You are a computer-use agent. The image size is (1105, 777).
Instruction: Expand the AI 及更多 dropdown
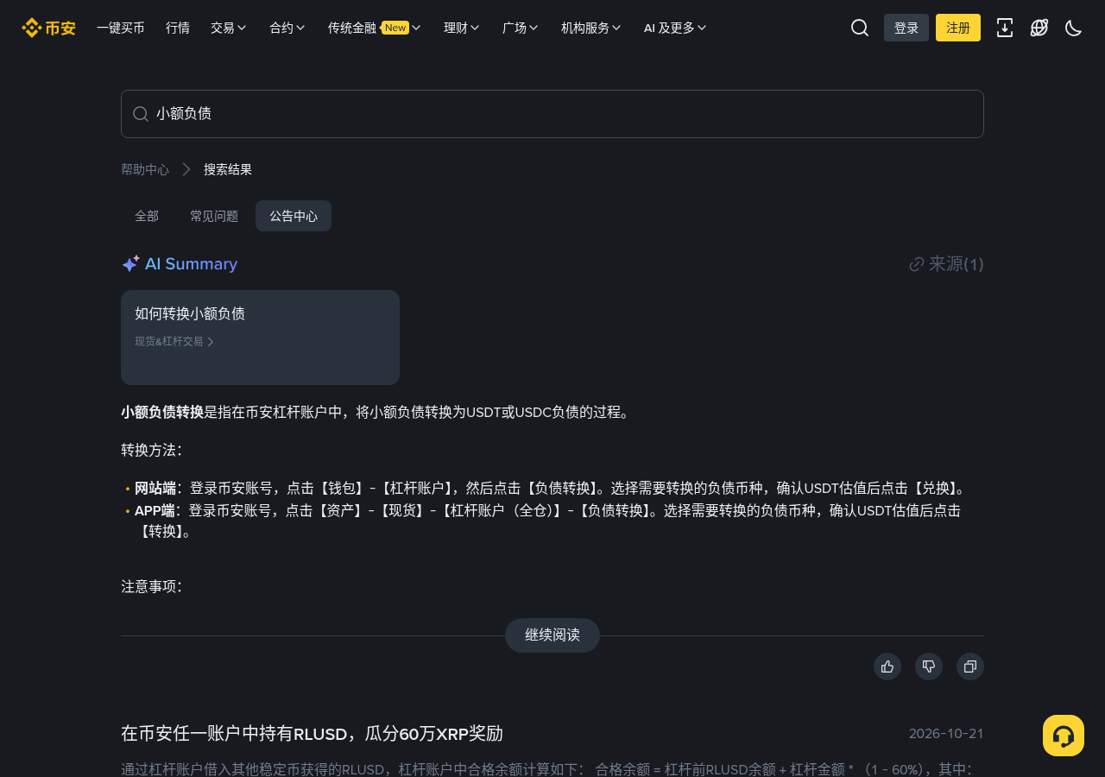coord(675,28)
